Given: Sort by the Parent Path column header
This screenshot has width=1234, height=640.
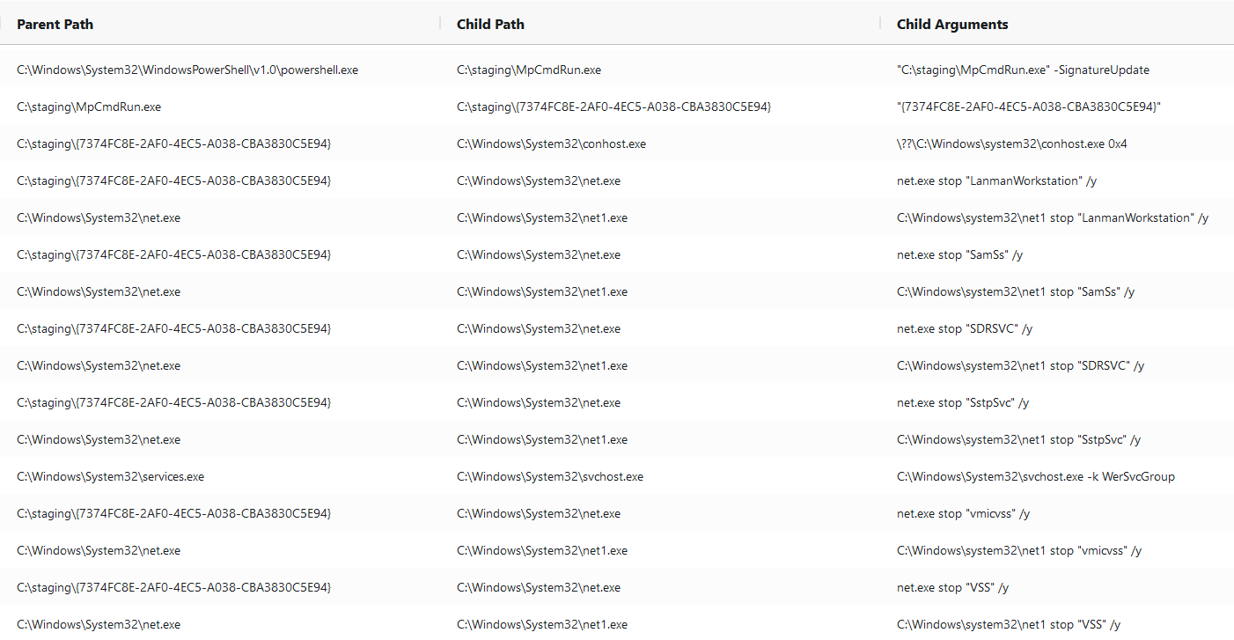Looking at the screenshot, I should click(55, 25).
